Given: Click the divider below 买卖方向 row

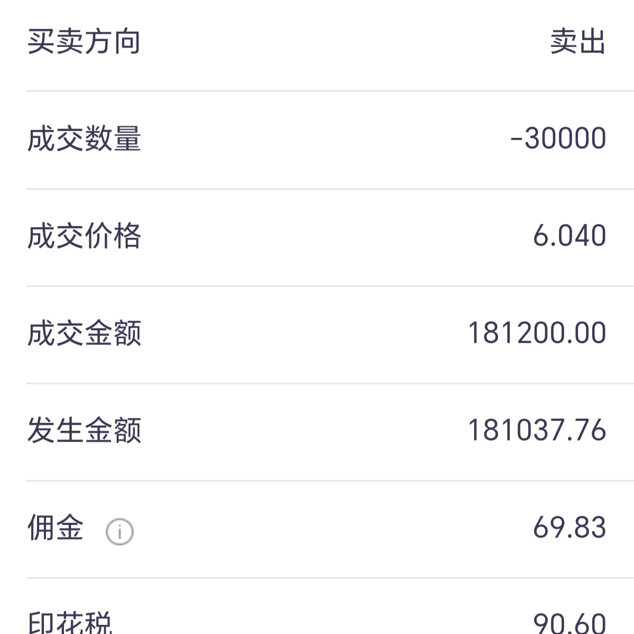Looking at the screenshot, I should pos(330,91).
